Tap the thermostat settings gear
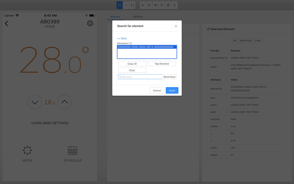This screenshot has height=184, width=294. click(x=90, y=23)
